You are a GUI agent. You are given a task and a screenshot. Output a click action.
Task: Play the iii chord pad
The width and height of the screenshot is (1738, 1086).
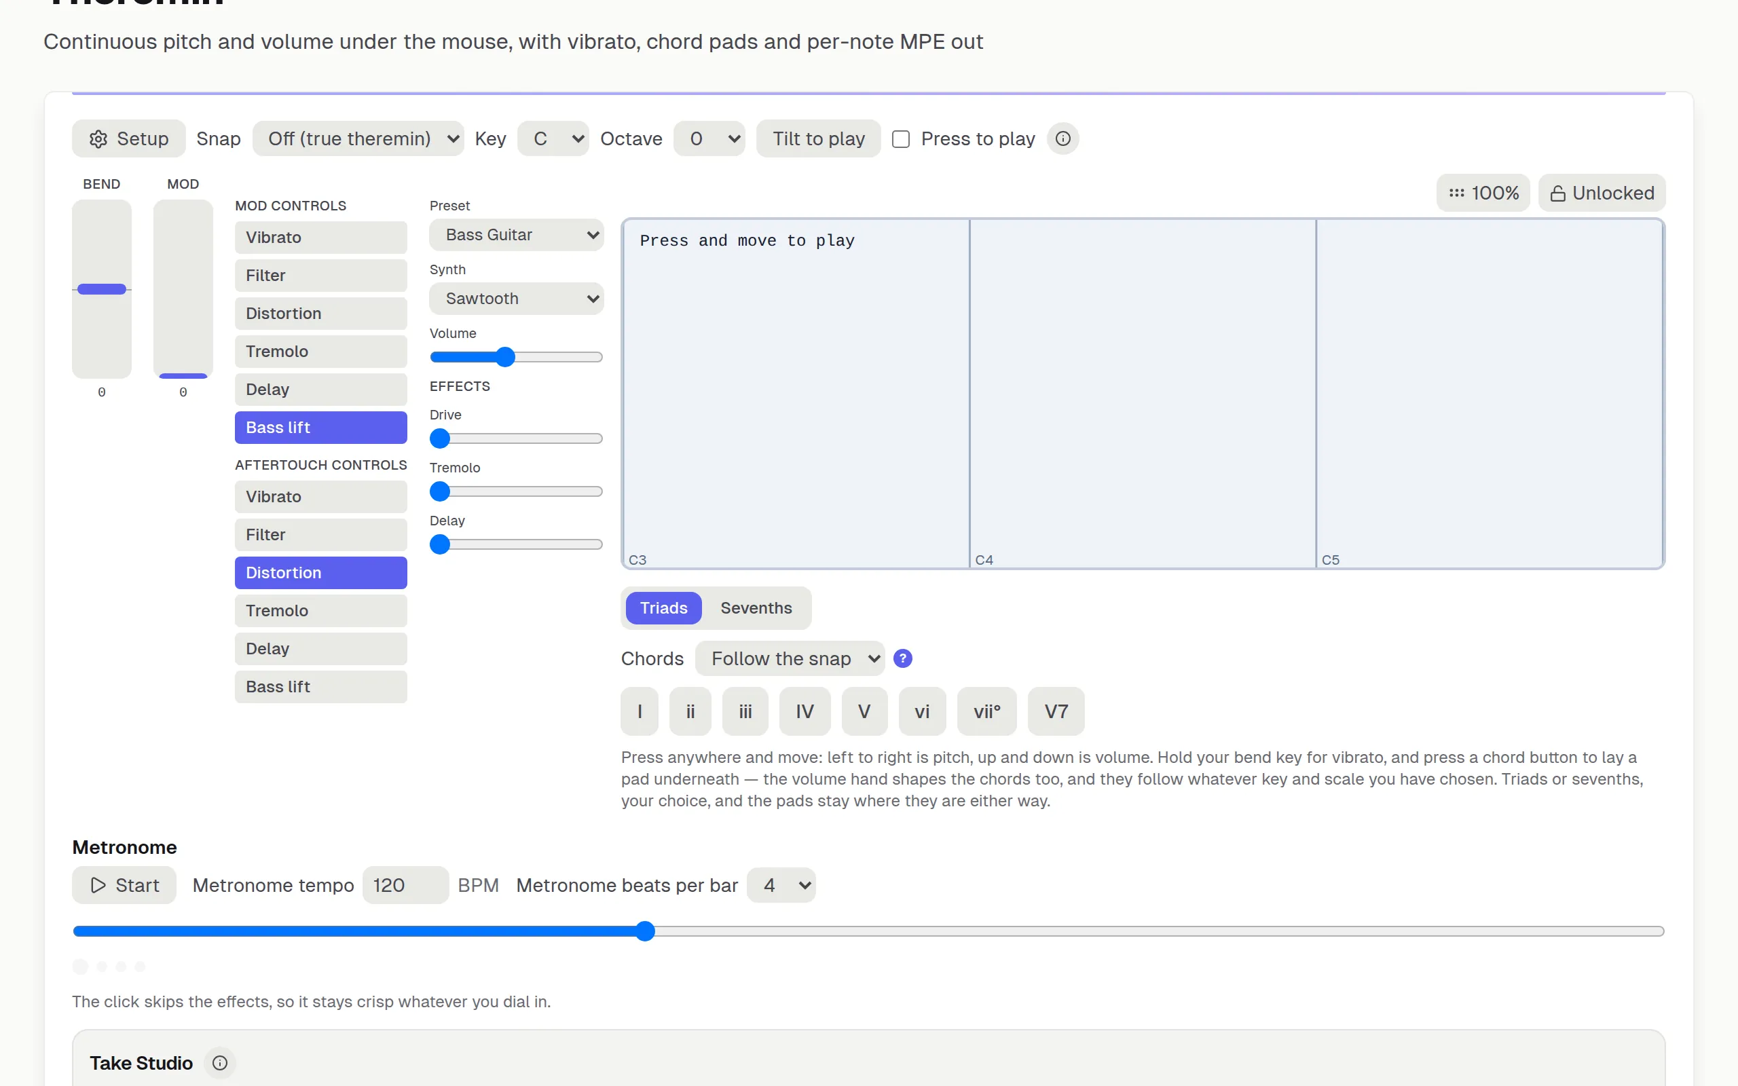pyautogui.click(x=745, y=712)
